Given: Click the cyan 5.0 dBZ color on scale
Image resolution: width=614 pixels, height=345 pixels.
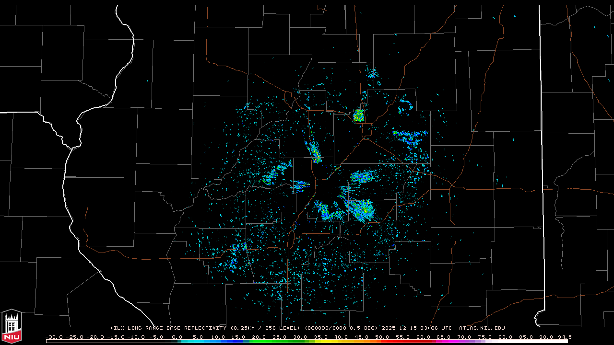Looking at the screenshot, I should click(198, 341).
